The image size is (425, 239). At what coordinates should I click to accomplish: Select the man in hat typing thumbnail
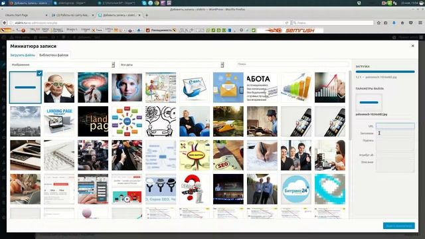[x=262, y=121]
